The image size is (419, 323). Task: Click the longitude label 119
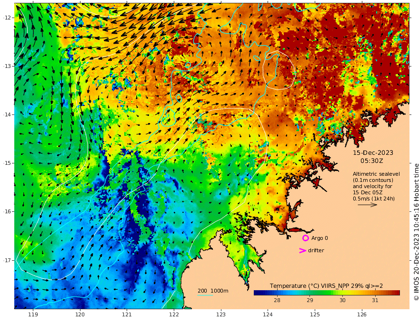tap(33, 314)
